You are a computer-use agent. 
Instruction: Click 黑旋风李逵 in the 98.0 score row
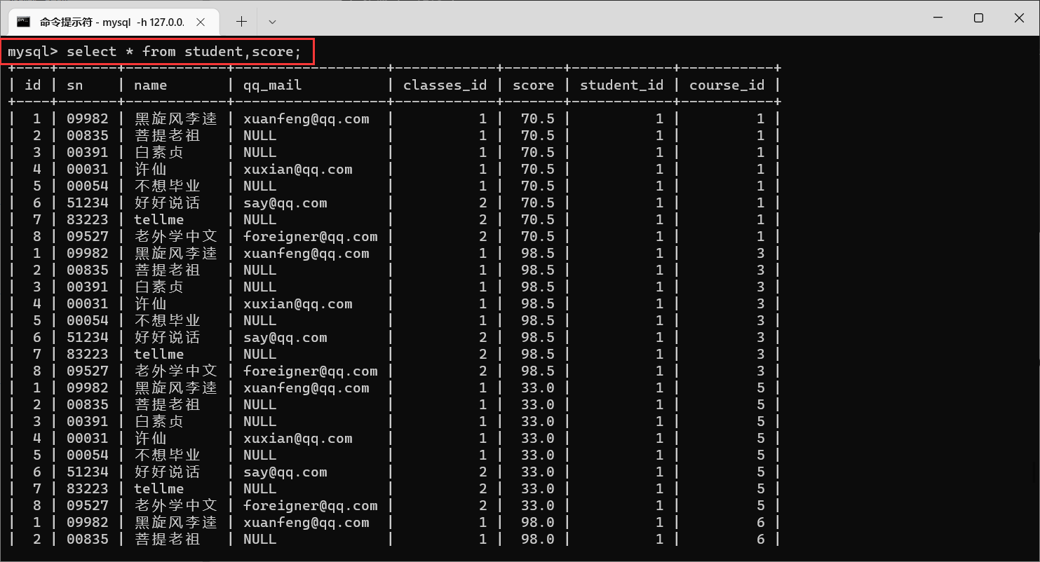click(x=176, y=522)
